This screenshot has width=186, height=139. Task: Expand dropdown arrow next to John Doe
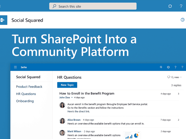pyautogui.click(x=72, y=98)
